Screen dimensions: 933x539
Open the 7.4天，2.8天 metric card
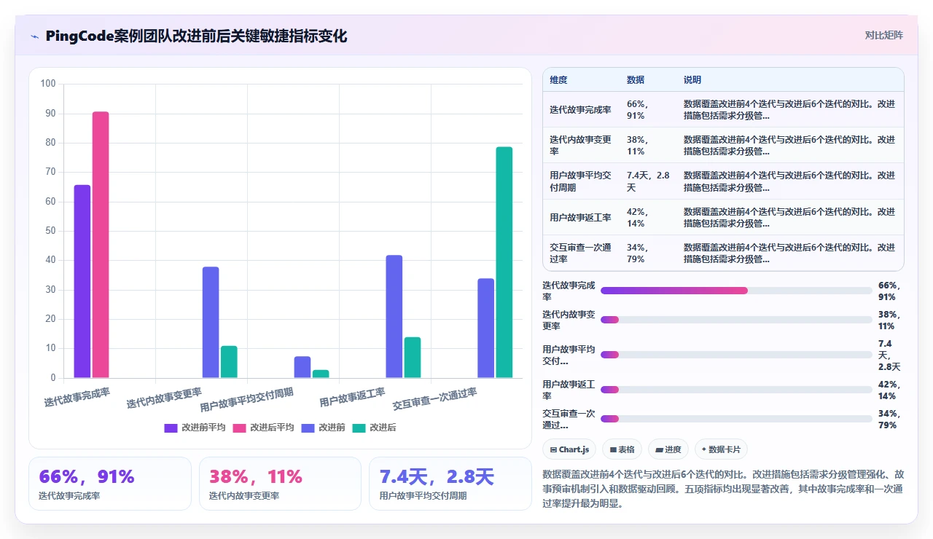(x=450, y=484)
